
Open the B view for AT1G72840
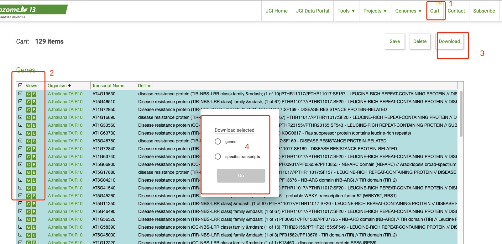pyautogui.click(x=34, y=149)
